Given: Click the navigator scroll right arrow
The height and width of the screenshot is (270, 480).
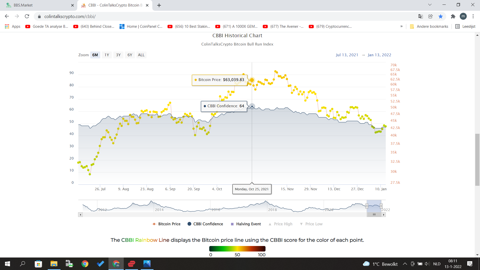Looking at the screenshot, I should click(383, 214).
